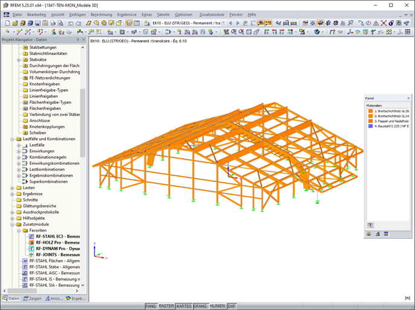Open the Hilfe menu

click(252, 14)
